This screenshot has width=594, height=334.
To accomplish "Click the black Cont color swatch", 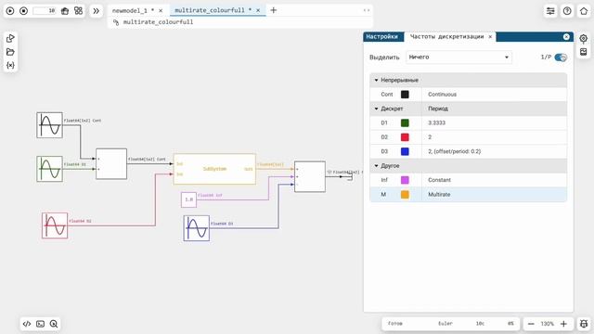I will tap(405, 95).
